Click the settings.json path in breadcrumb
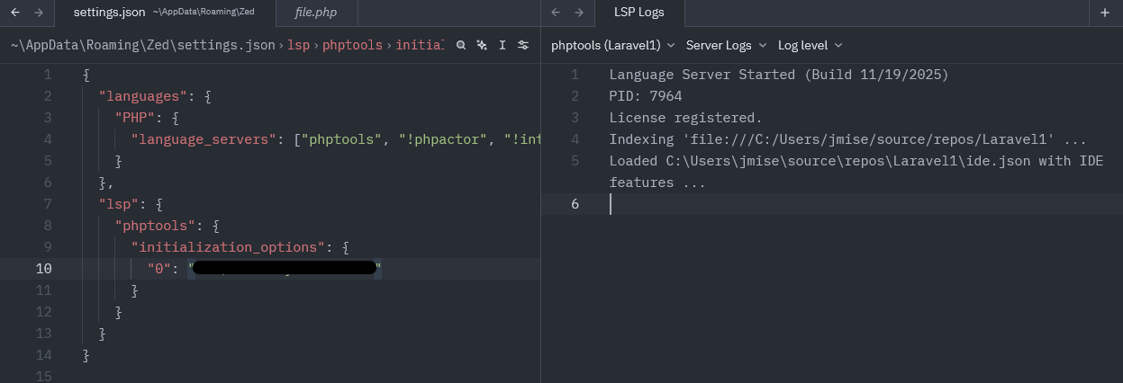This screenshot has width=1123, height=383. (142, 45)
